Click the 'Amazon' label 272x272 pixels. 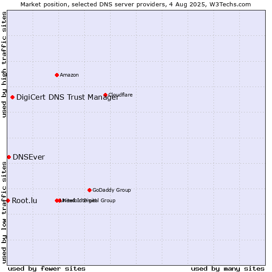(x=69, y=75)
